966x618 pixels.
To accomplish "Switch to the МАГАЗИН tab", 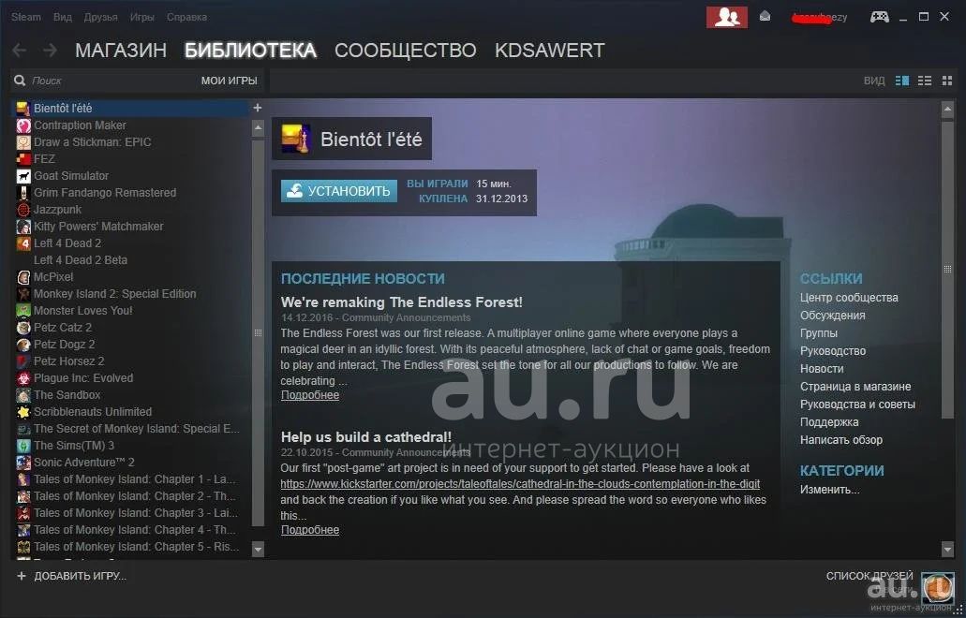I will [x=121, y=51].
